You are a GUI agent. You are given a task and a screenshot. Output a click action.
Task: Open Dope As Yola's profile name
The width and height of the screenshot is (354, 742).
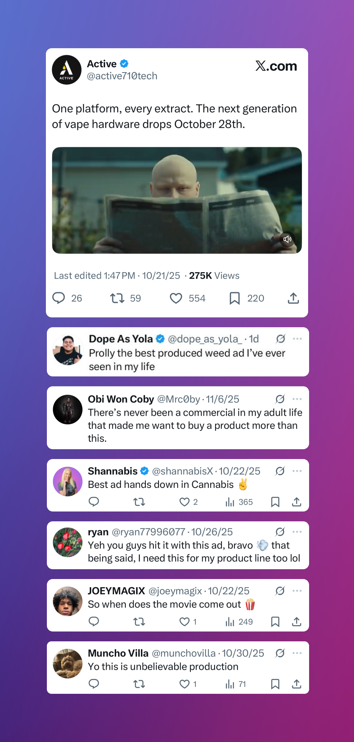pos(121,339)
